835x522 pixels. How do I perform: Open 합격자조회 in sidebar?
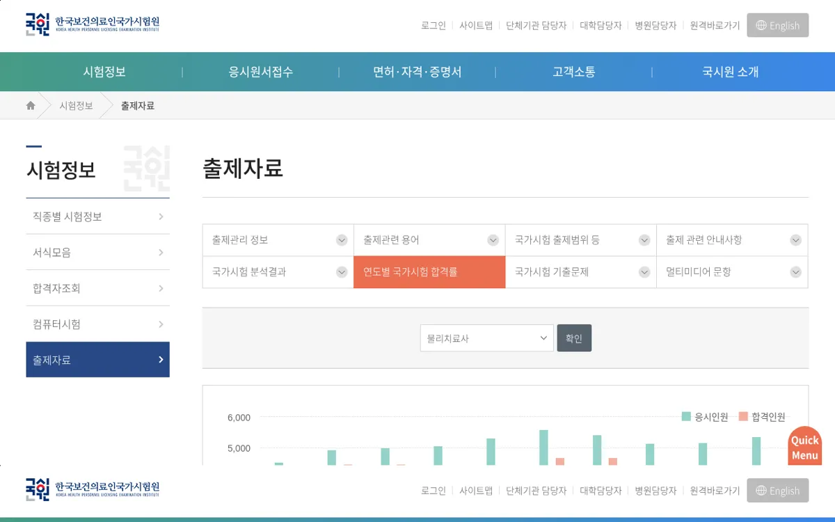[97, 288]
